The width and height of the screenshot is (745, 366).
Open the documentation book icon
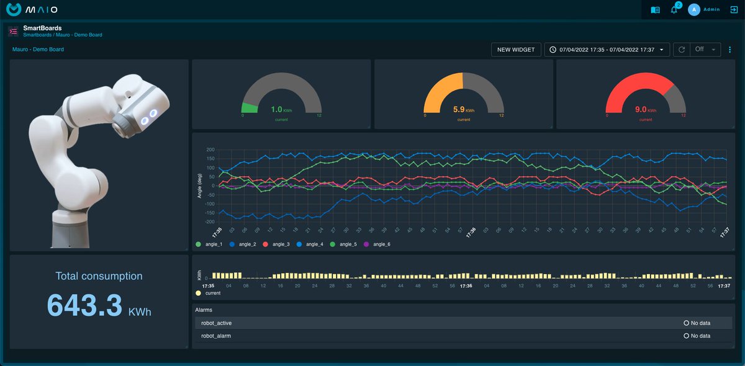pyautogui.click(x=655, y=10)
